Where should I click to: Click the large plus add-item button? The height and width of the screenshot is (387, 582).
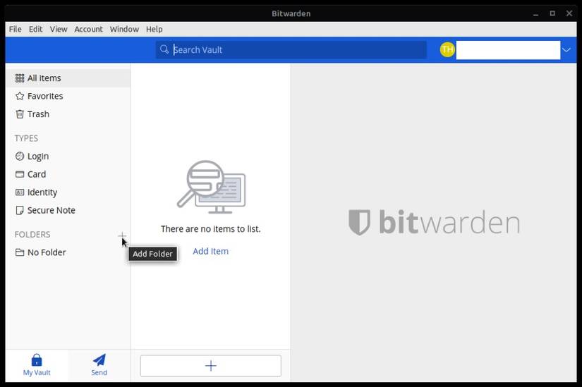(210, 366)
